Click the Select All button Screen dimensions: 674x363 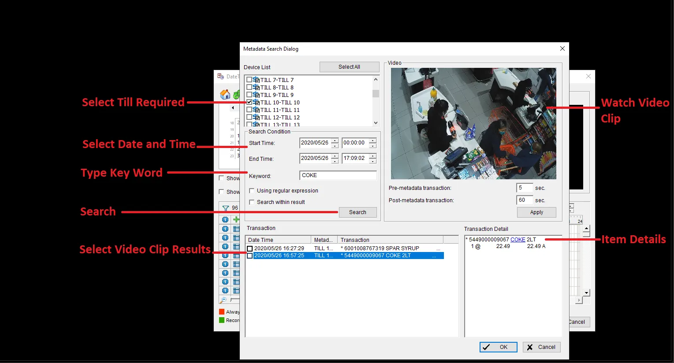(349, 67)
